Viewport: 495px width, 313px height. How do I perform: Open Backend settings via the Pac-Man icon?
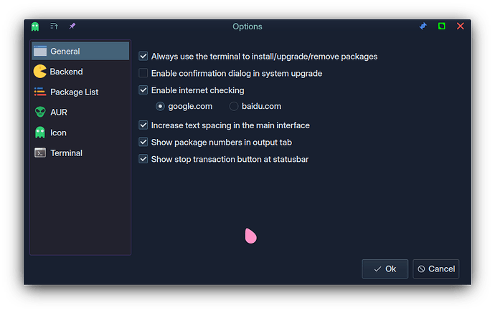40,72
